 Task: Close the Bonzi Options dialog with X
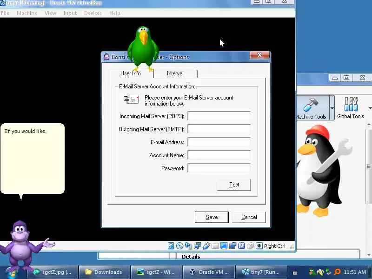[259, 55]
